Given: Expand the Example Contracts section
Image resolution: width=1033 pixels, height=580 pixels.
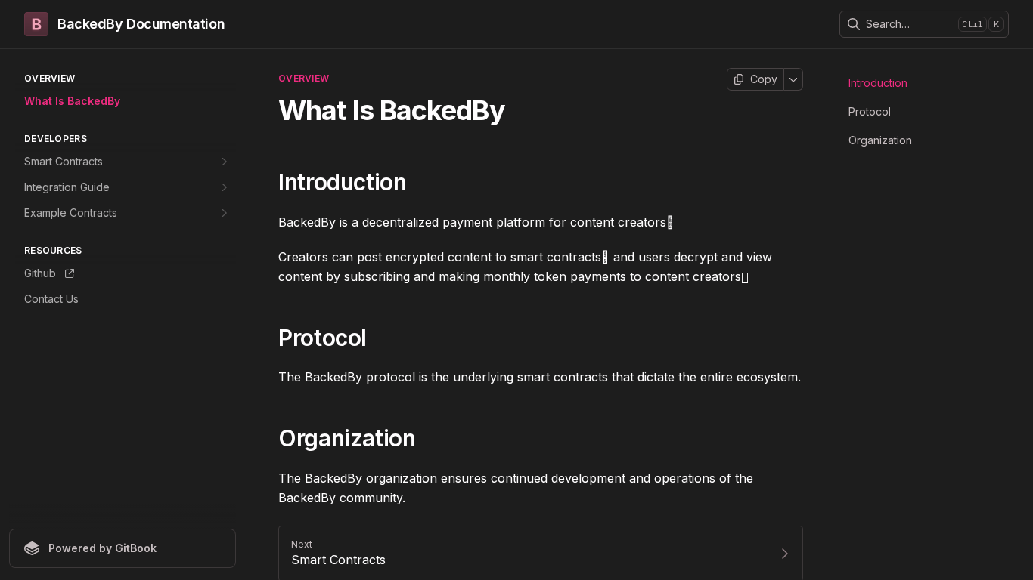Looking at the screenshot, I should pyautogui.click(x=224, y=213).
